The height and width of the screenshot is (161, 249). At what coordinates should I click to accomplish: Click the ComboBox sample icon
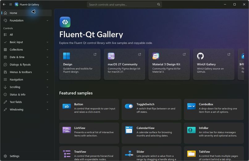[191, 106]
